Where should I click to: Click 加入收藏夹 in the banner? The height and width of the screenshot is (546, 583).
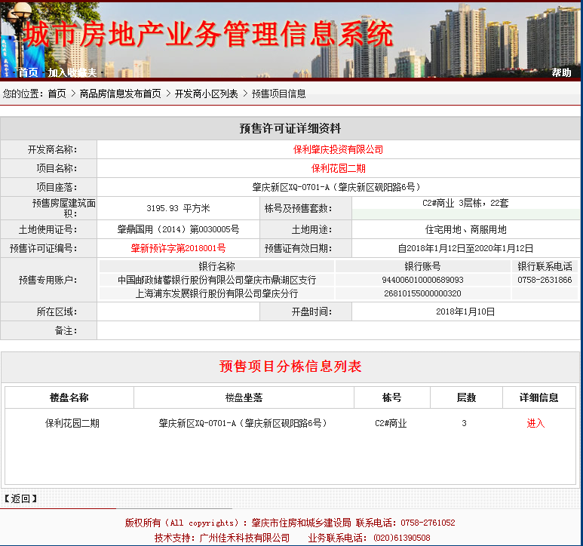[x=72, y=72]
